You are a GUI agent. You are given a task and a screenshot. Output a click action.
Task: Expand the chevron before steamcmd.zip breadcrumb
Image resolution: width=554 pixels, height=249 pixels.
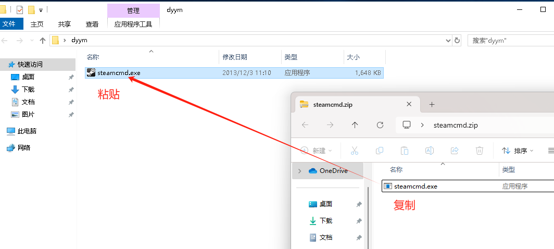coord(422,125)
